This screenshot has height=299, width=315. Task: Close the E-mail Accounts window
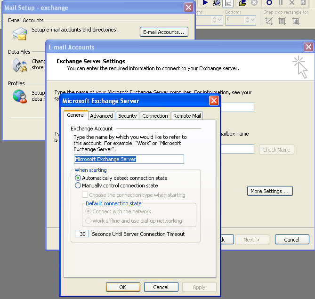(308, 47)
